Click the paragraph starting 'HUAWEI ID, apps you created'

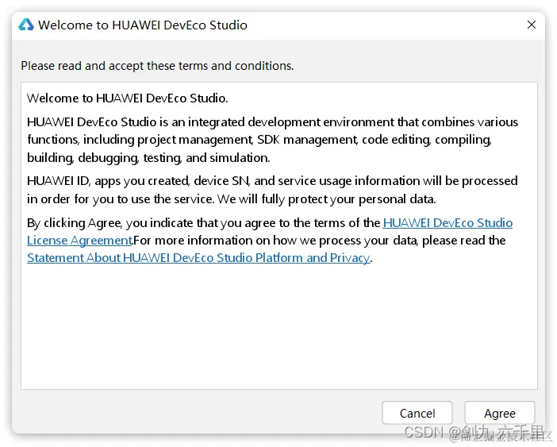tap(272, 190)
